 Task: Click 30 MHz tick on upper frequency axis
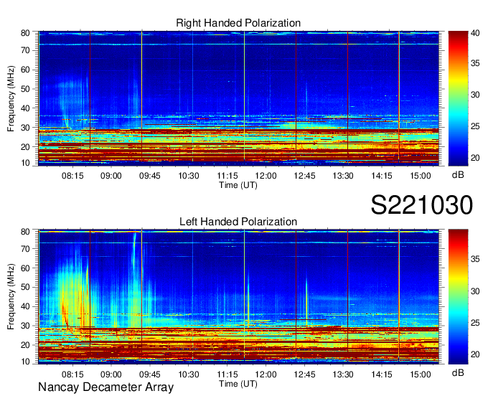[x=25, y=128]
